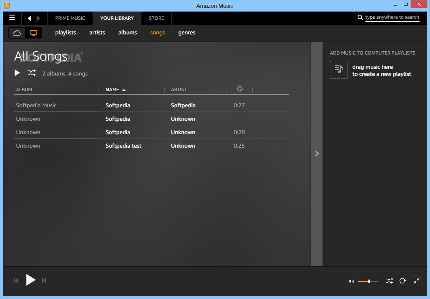Select the songs section
Image resolution: width=430 pixels, height=299 pixels.
[x=158, y=33]
